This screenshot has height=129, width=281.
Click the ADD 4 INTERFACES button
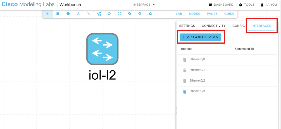pos(201,37)
